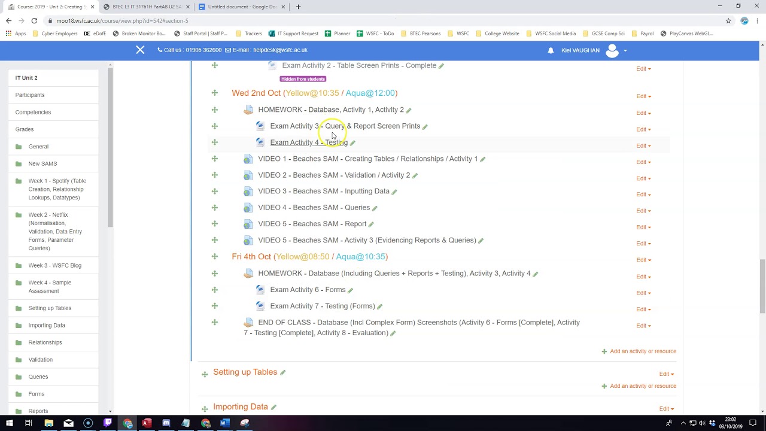Screen dimensions: 766x431
Task: Click the move handle beside VIDEO 1 row
Action: (x=214, y=159)
